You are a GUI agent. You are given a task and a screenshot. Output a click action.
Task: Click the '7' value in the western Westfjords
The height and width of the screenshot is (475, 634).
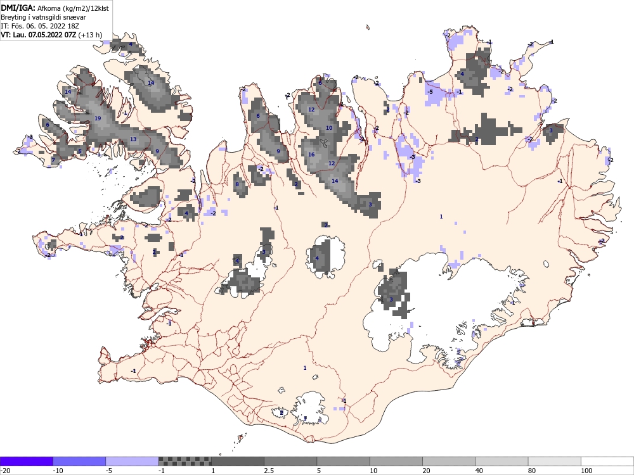click(x=53, y=160)
